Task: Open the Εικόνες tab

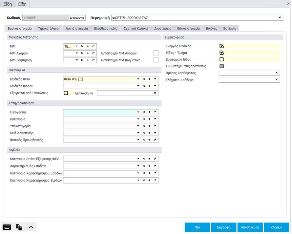Action: 211,29
